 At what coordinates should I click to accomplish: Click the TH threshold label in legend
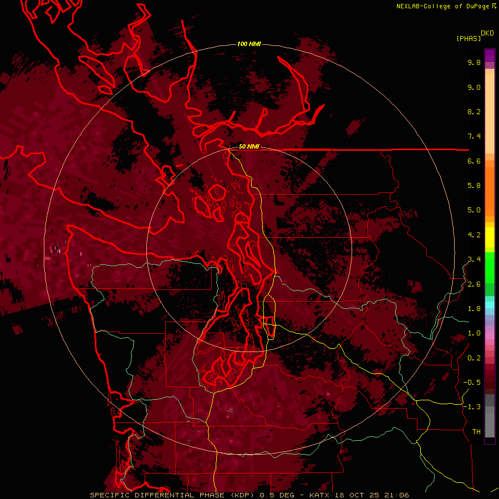click(x=476, y=432)
